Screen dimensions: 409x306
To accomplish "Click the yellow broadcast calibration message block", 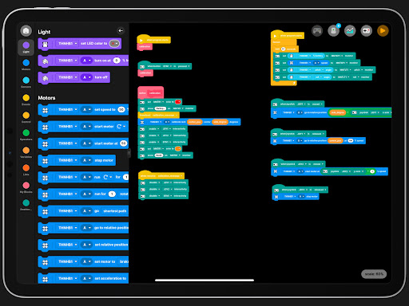I will click(158, 115).
